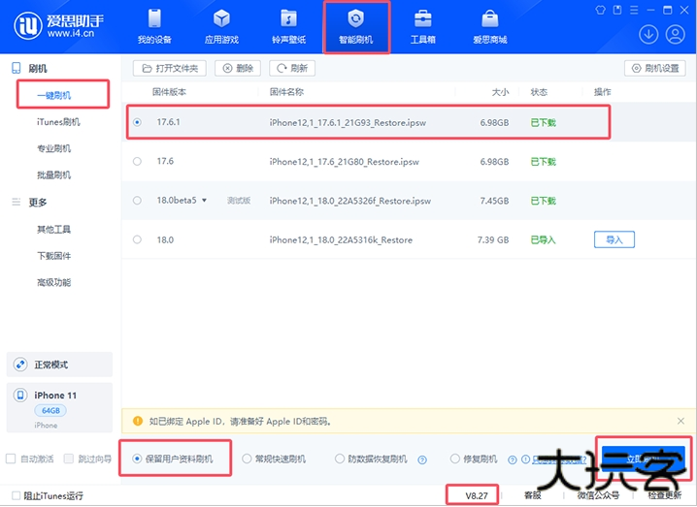The width and height of the screenshot is (697, 507).
Task: Click the question mark beside 修复刷机
Action: (513, 459)
